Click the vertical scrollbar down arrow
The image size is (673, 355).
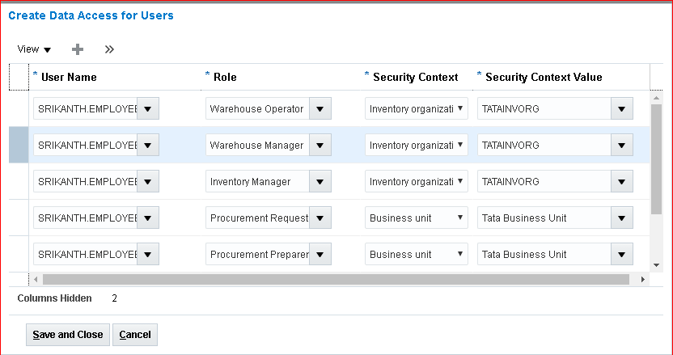(x=656, y=264)
